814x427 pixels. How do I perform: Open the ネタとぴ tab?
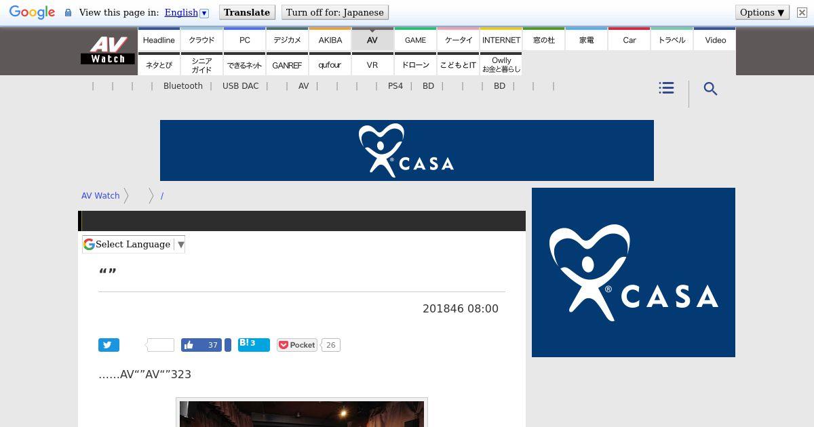pyautogui.click(x=159, y=64)
